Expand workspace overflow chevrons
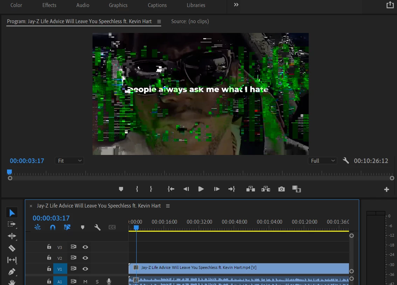Viewport: 397px width, 285px height. [x=236, y=5]
